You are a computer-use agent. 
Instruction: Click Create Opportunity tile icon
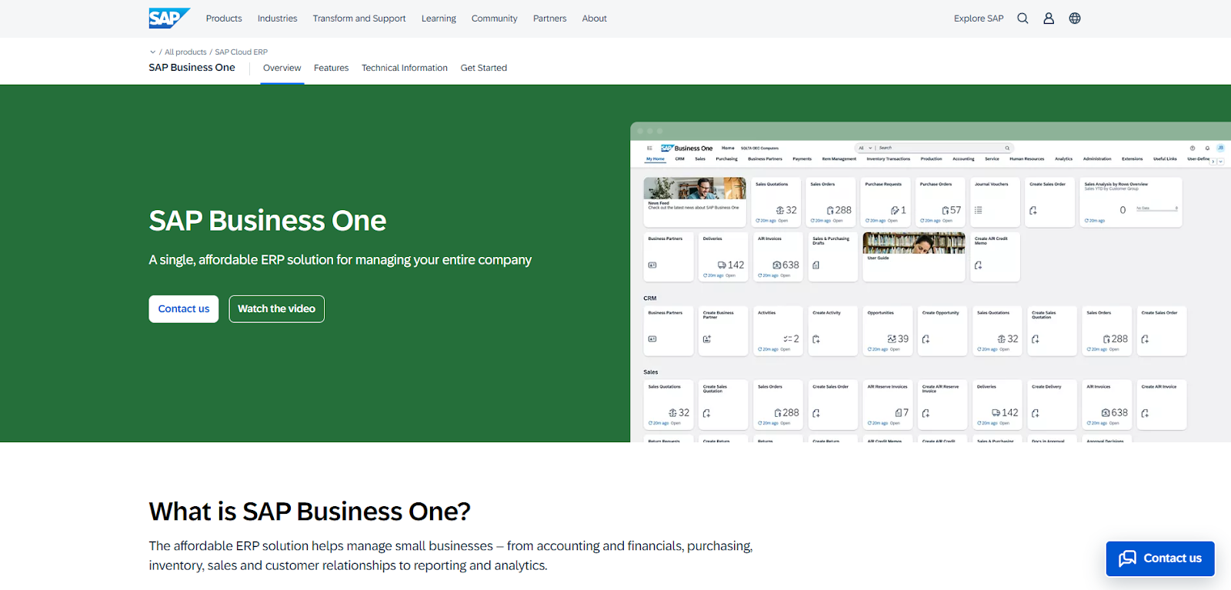[x=926, y=339]
